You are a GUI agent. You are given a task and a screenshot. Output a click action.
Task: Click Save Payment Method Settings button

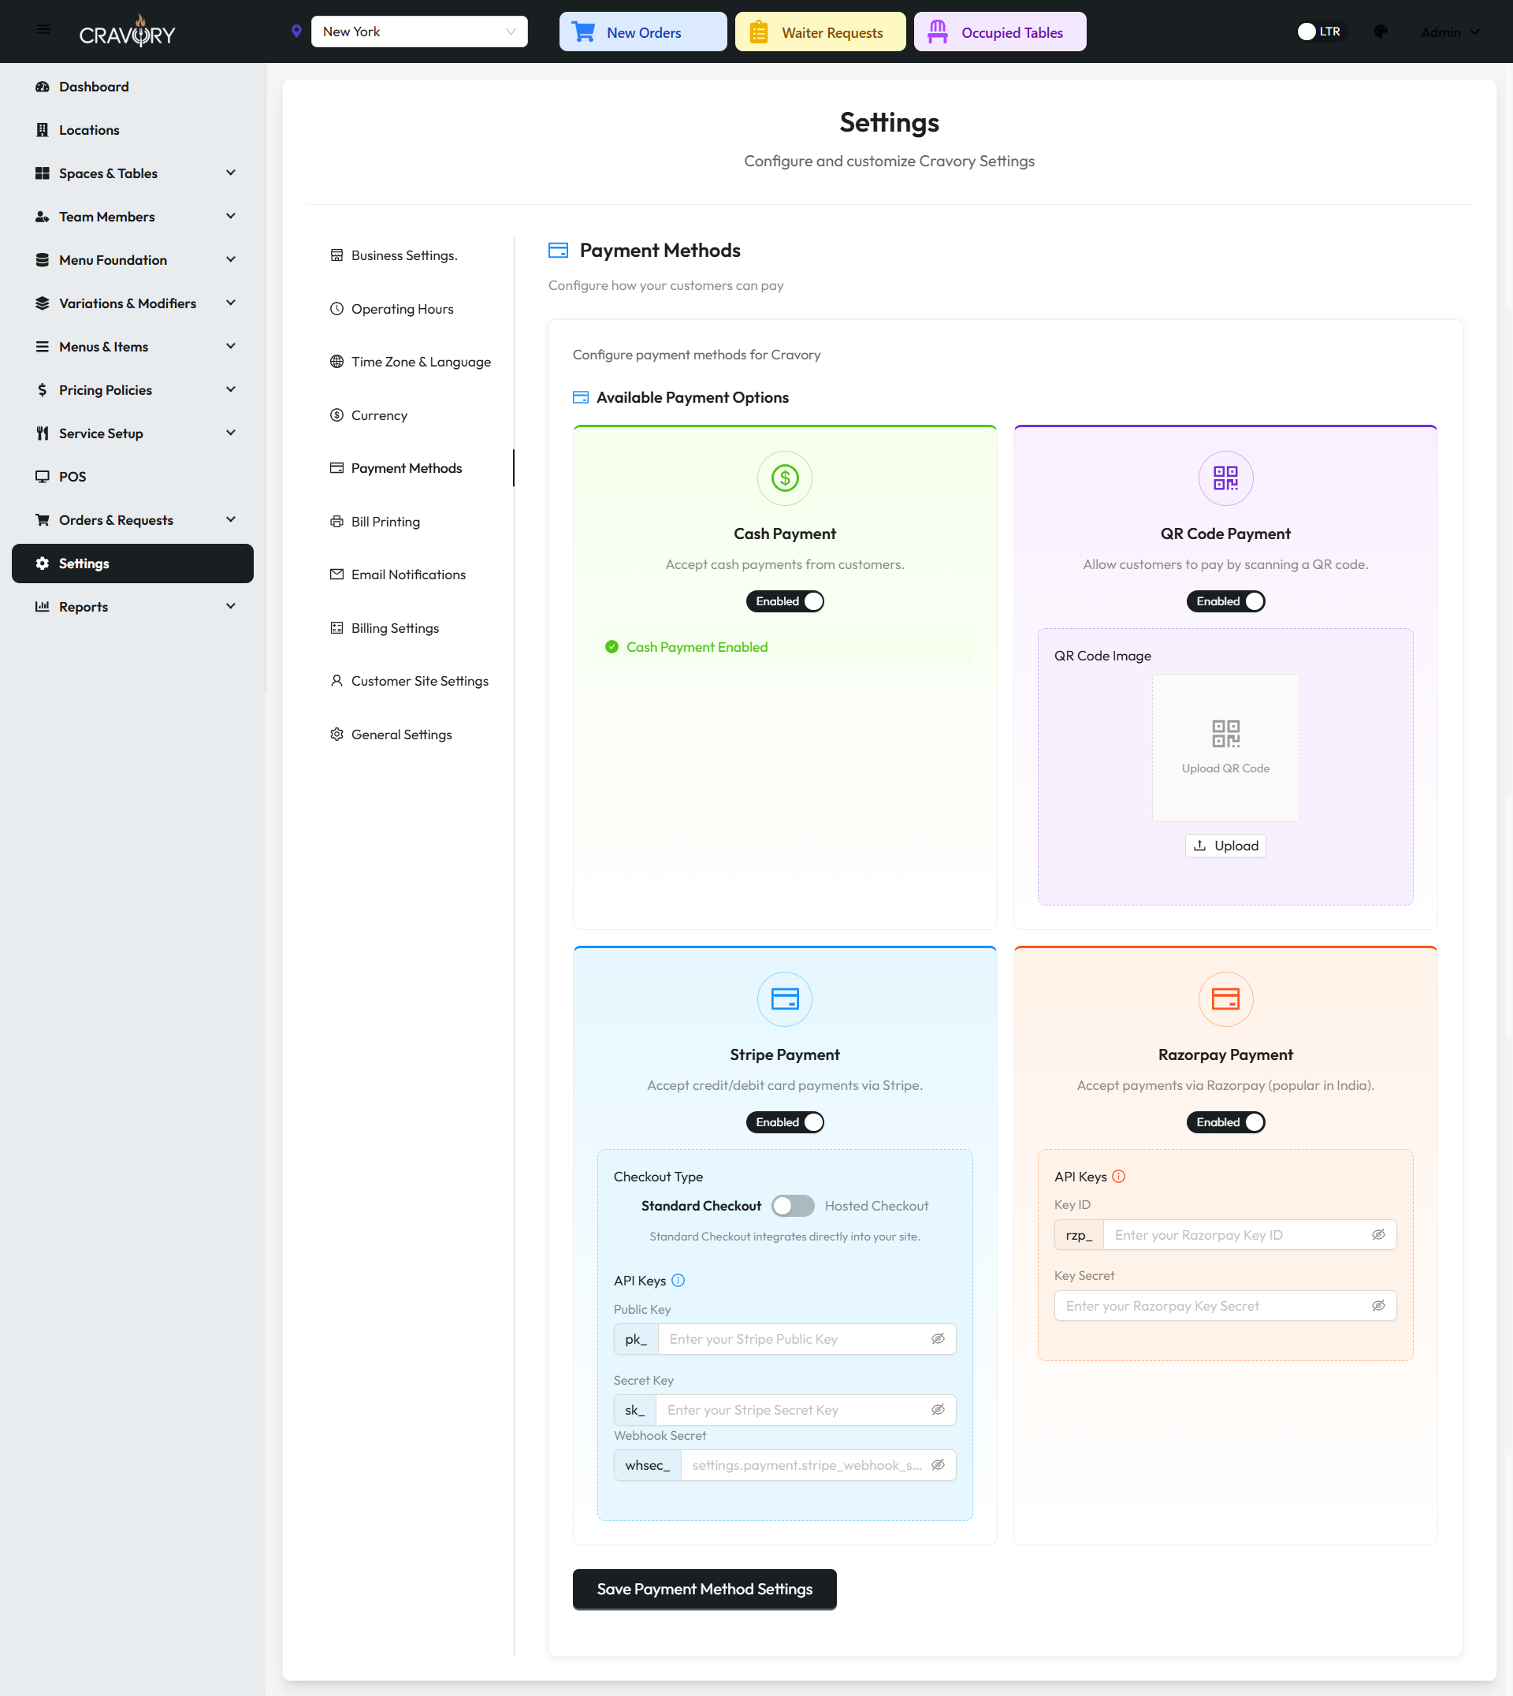click(x=704, y=1589)
